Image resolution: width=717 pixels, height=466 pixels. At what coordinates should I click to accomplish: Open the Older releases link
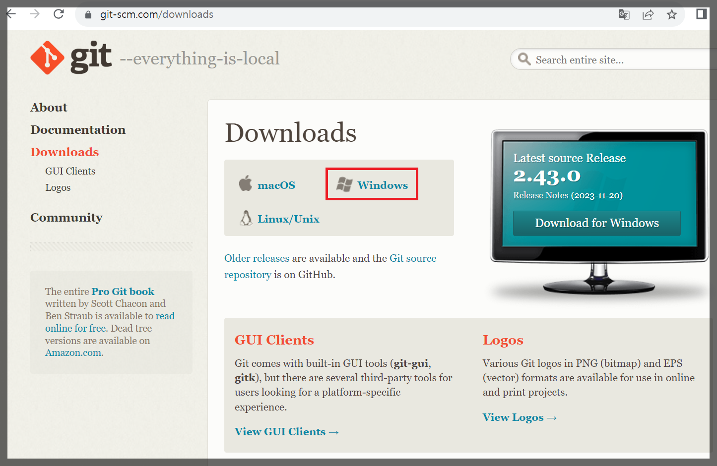(x=257, y=258)
